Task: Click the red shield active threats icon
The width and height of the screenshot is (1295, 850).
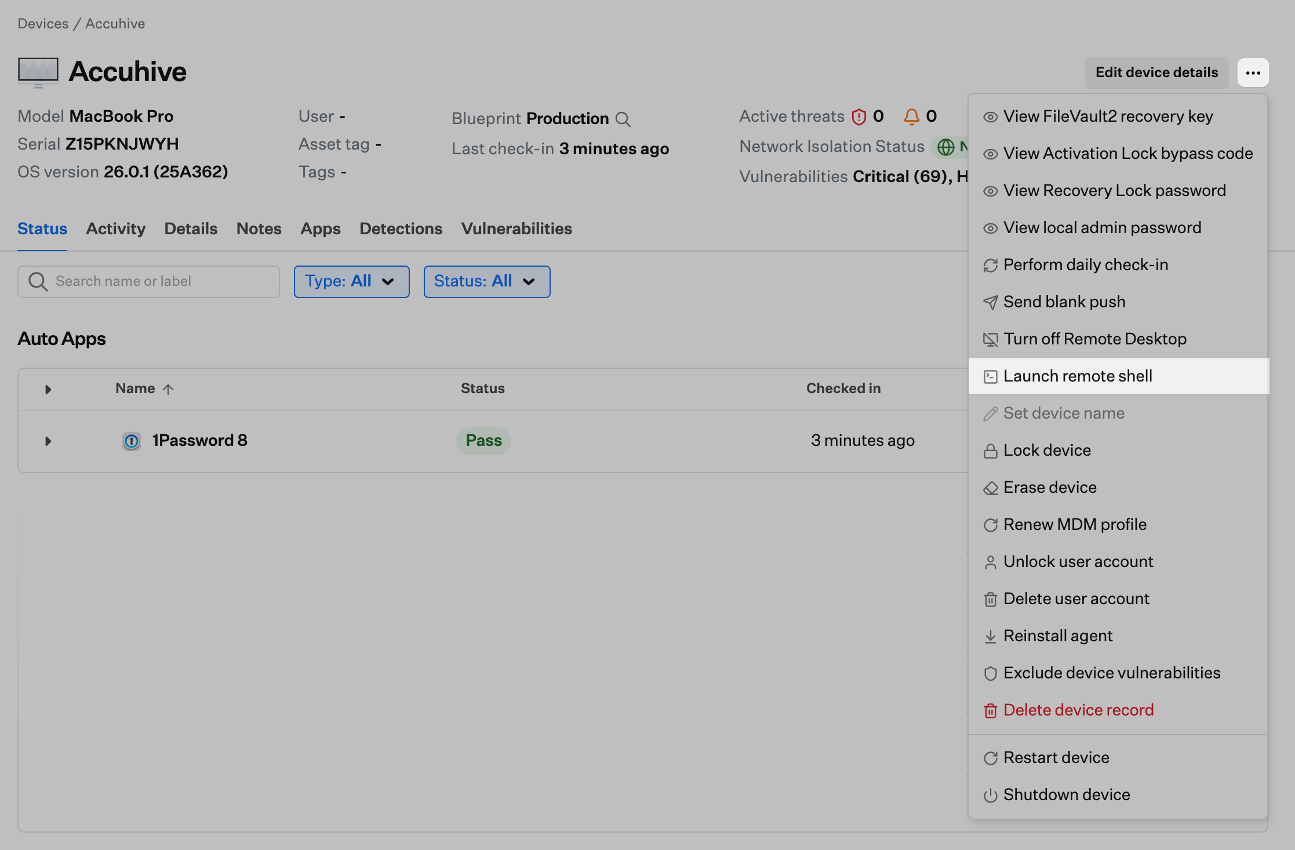Action: click(x=859, y=117)
